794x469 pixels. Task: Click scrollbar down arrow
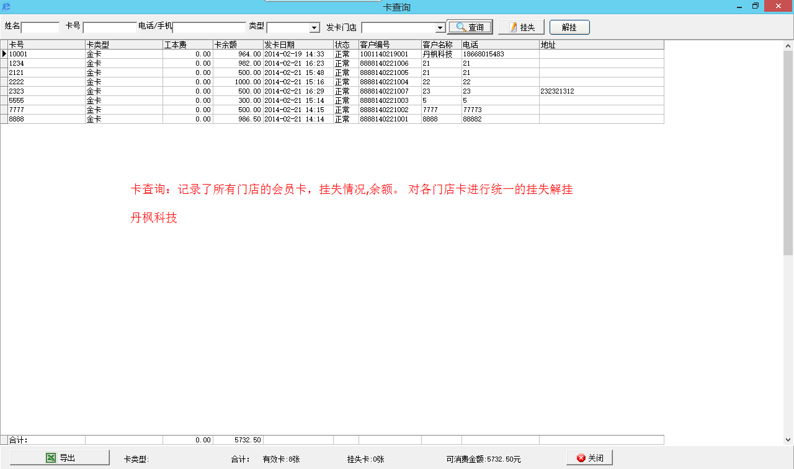tap(788, 440)
